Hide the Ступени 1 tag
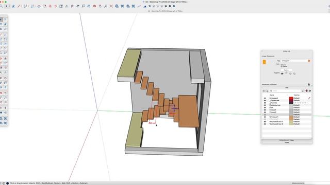The image size is (330, 185). click(x=265, y=117)
